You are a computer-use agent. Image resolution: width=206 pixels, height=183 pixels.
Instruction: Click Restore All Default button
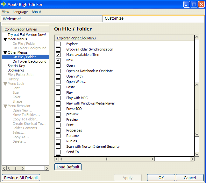tap(21, 178)
